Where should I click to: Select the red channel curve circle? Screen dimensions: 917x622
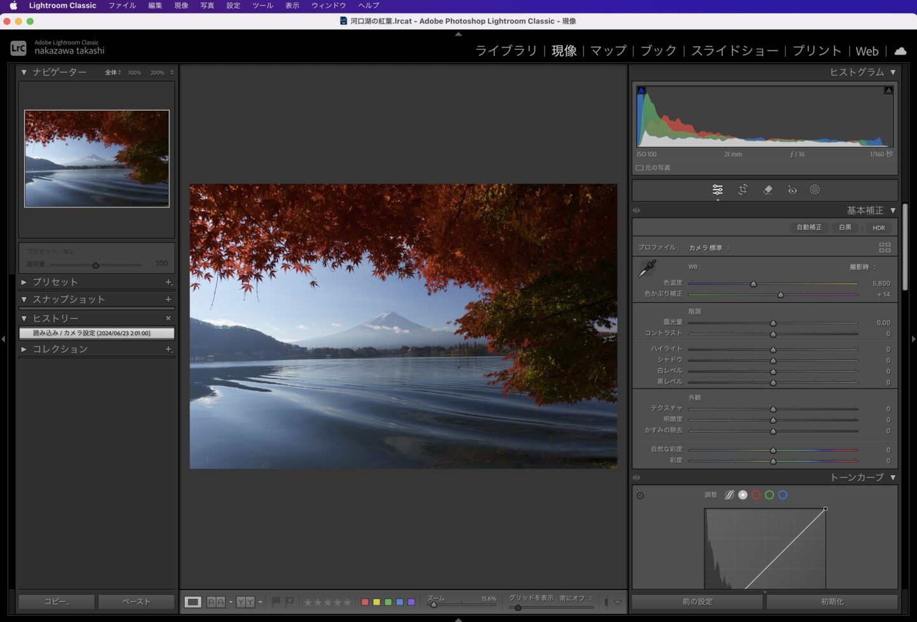[x=756, y=495]
